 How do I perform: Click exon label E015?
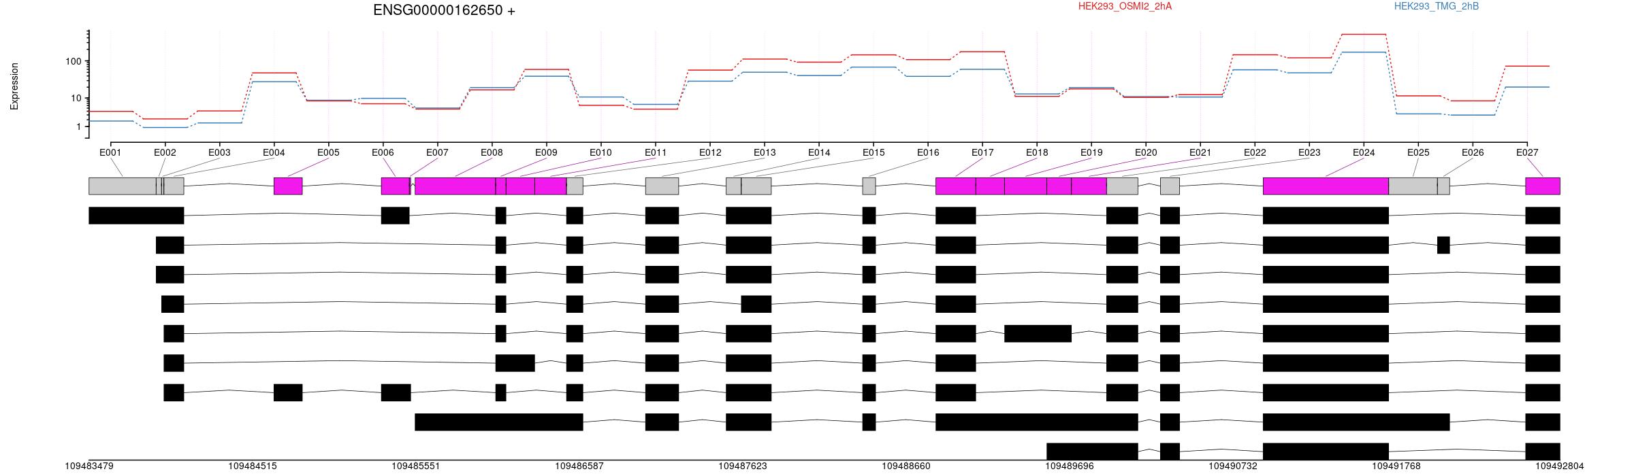point(874,152)
